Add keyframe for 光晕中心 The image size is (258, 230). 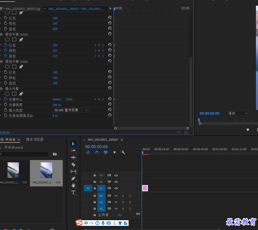coord(99,99)
